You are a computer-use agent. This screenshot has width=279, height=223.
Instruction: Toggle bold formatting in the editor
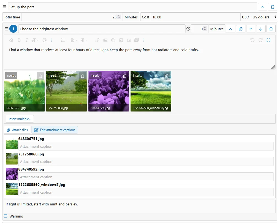point(19,40)
